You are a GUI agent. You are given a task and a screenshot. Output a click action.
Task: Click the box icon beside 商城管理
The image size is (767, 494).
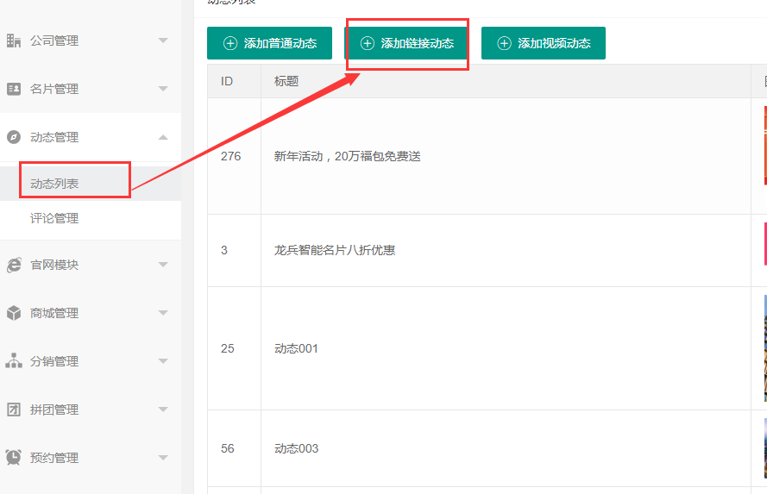point(14,313)
